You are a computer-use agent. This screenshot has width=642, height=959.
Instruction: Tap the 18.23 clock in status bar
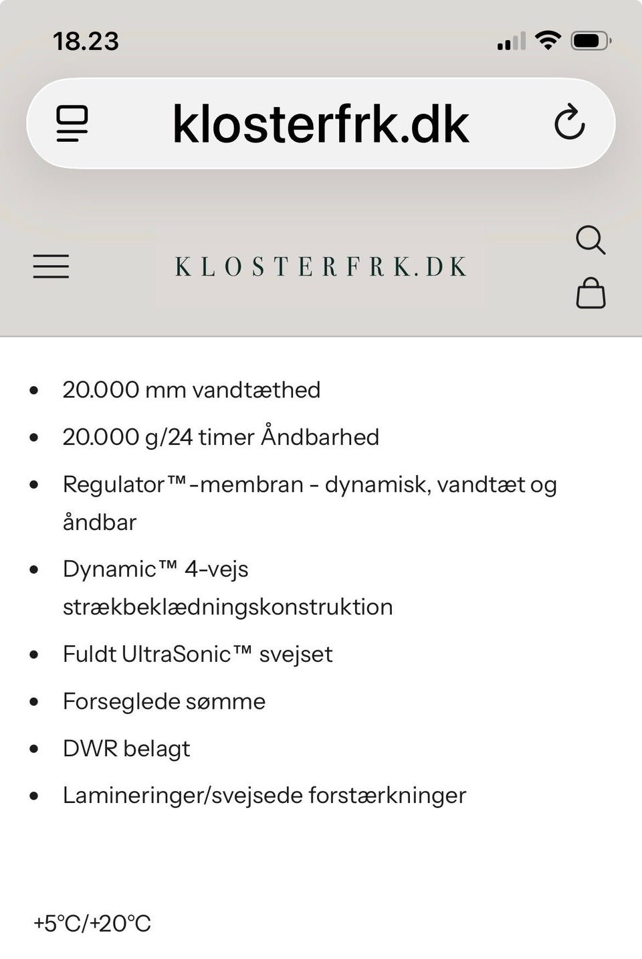(x=86, y=41)
